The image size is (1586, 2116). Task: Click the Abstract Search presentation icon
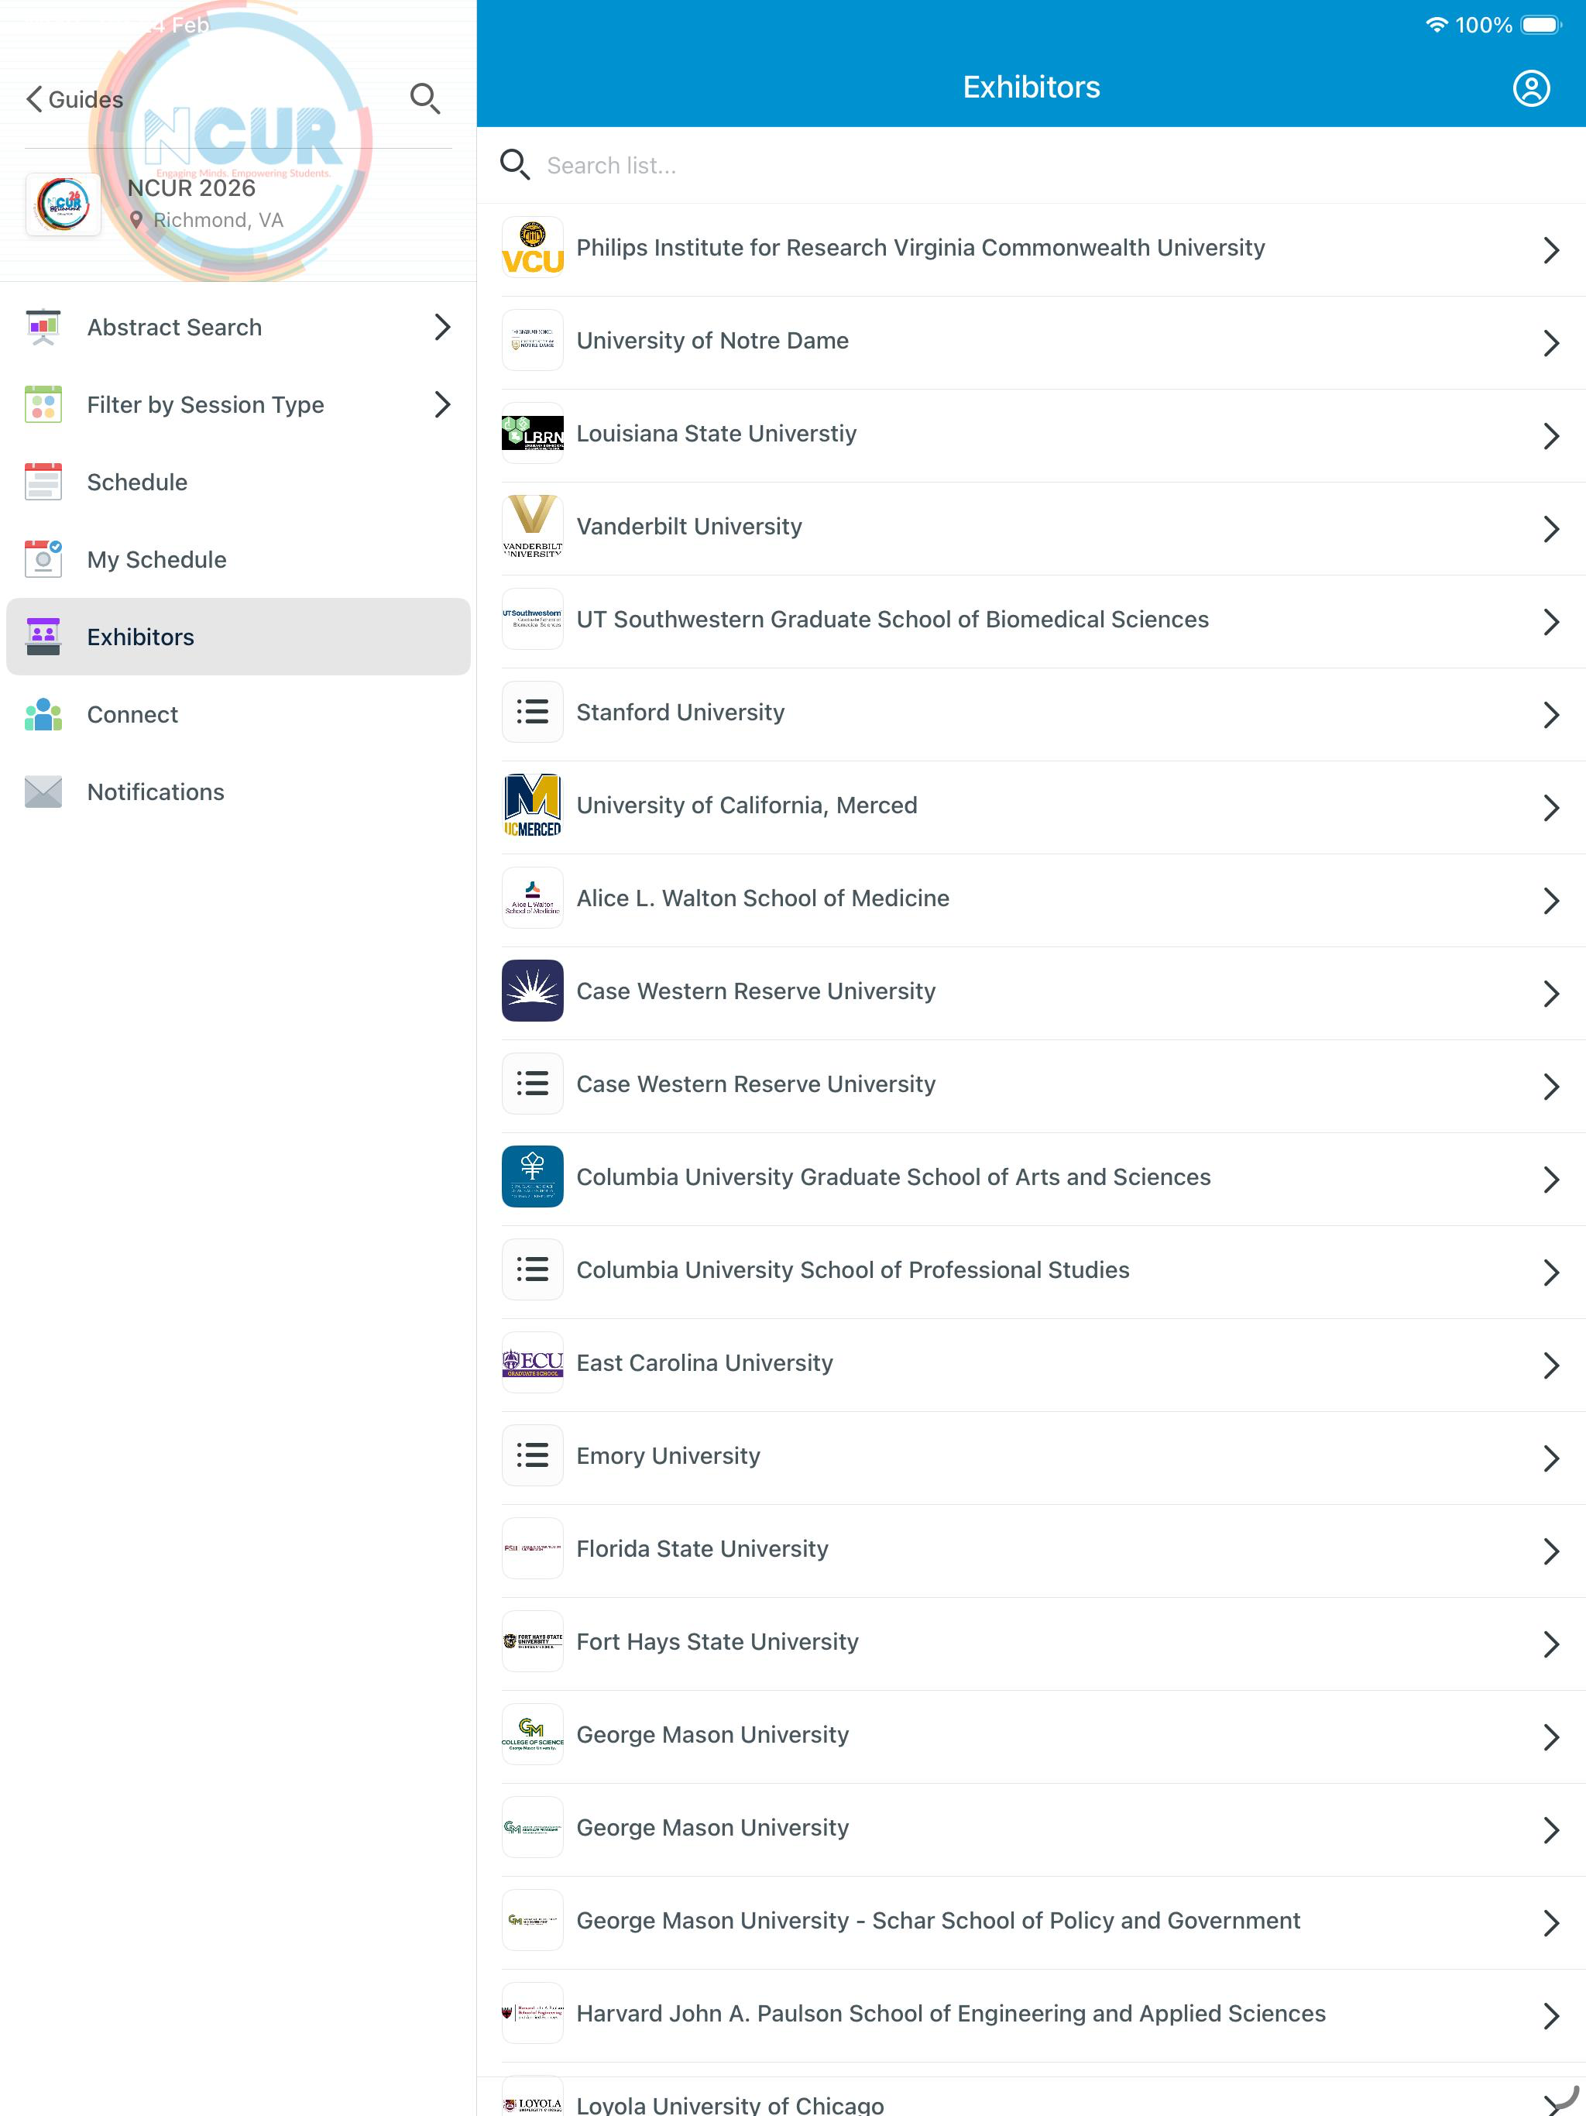pos(43,327)
